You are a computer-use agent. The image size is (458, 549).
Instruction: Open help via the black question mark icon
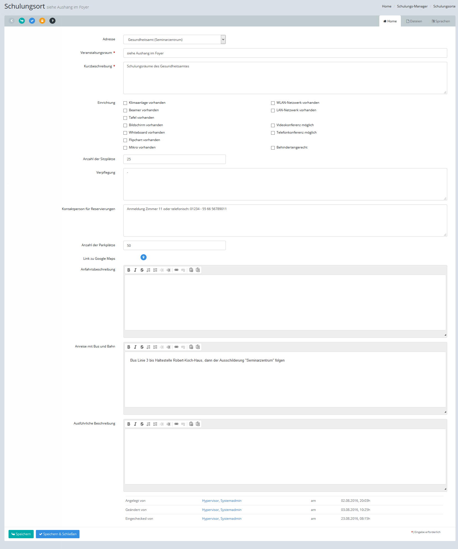click(x=52, y=21)
